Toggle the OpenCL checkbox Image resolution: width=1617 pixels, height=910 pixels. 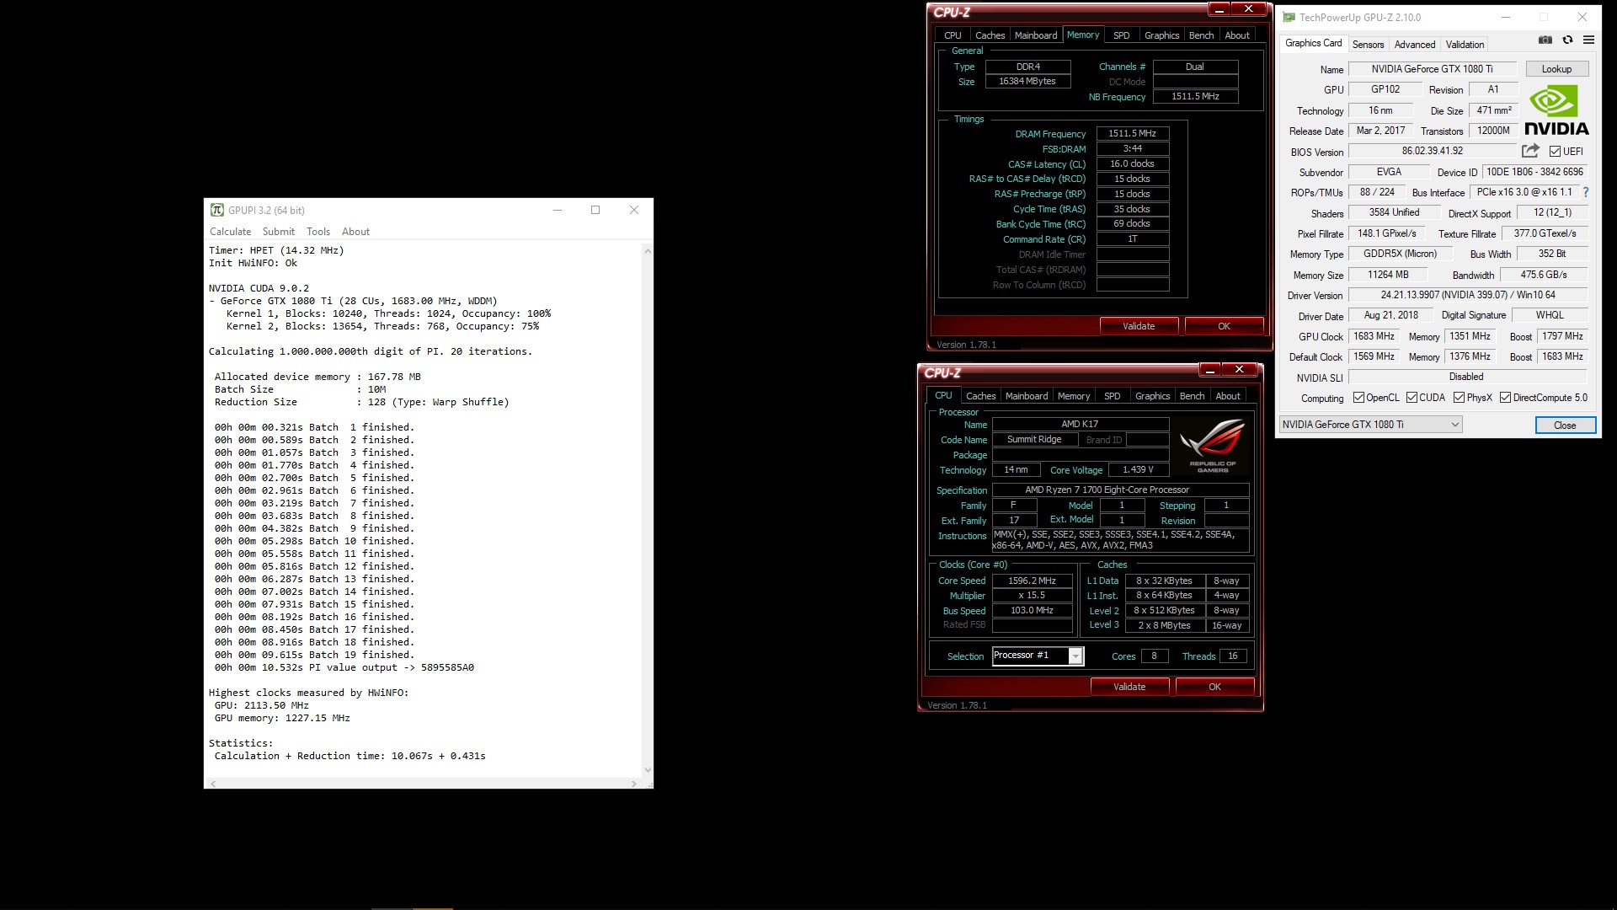tap(1358, 398)
